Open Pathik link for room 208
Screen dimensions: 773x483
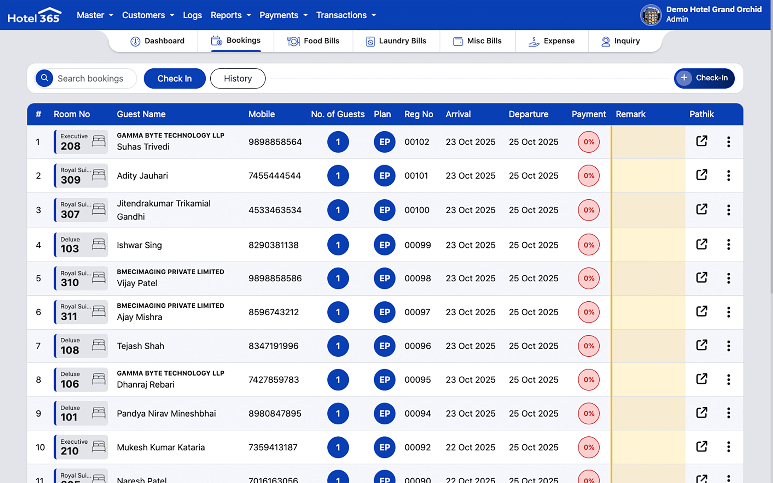tap(701, 141)
